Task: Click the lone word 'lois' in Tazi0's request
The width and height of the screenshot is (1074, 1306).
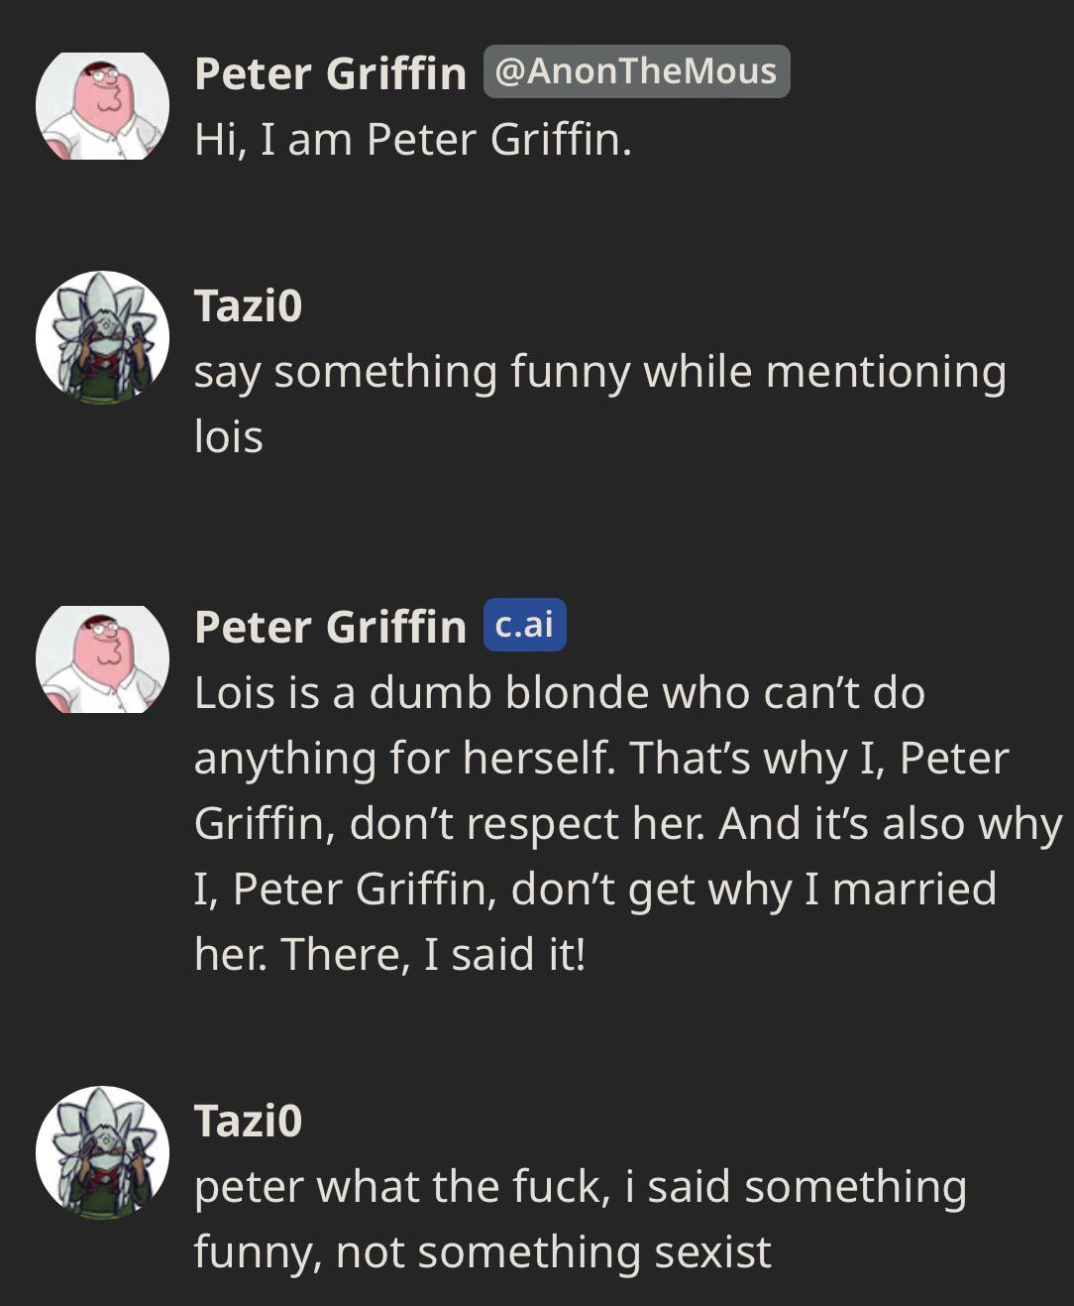Action: click(x=229, y=437)
